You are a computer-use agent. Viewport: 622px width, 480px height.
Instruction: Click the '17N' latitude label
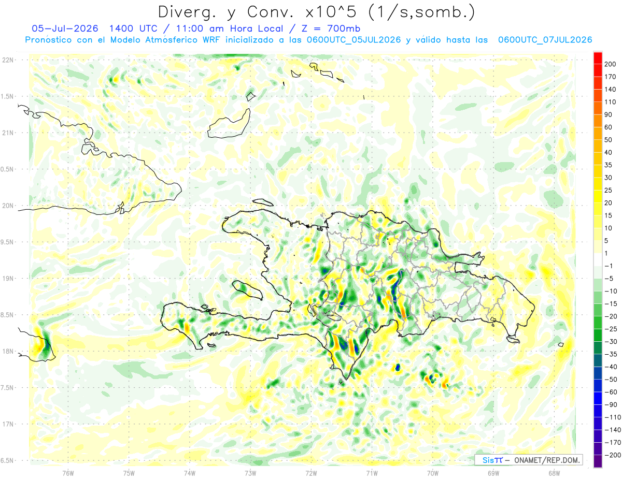(8, 424)
